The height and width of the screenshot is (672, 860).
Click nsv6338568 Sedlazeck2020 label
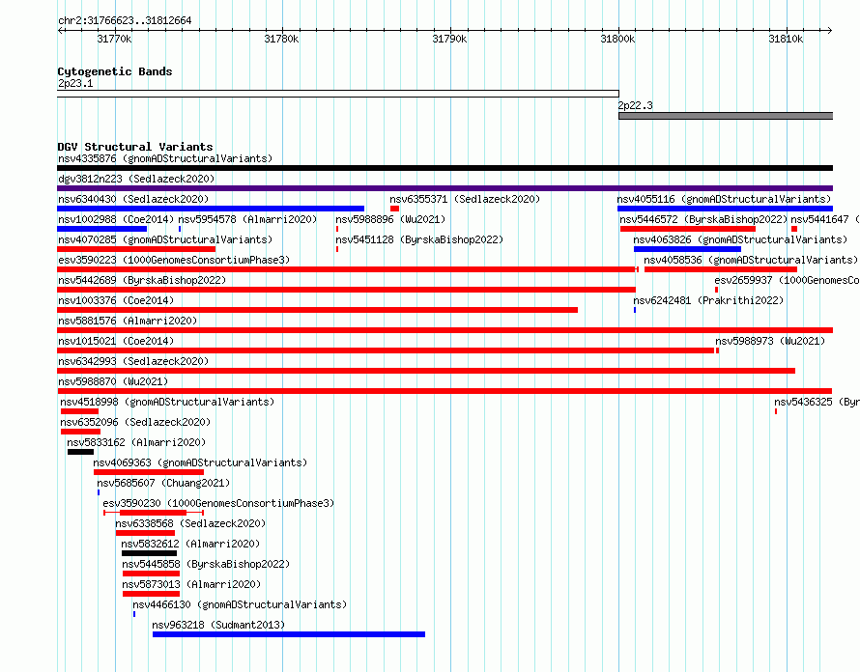point(190,523)
